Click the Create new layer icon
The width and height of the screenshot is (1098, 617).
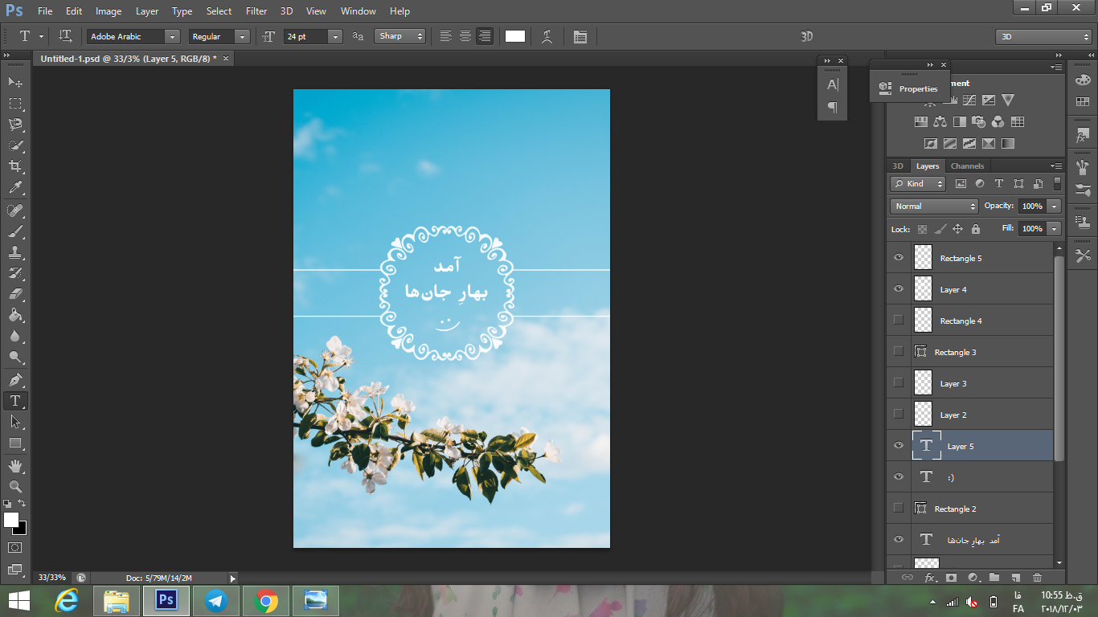[1015, 577]
